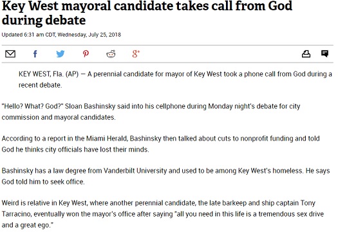338x232 pixels.
Task: Pin the article on Pinterest
Action: [86, 53]
